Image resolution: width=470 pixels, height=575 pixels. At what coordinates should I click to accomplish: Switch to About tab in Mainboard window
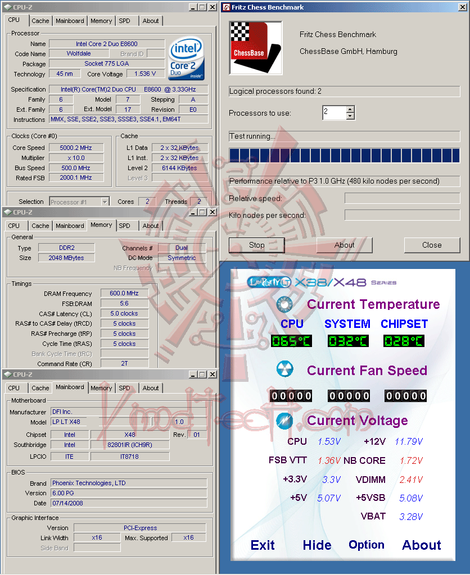coord(151,388)
